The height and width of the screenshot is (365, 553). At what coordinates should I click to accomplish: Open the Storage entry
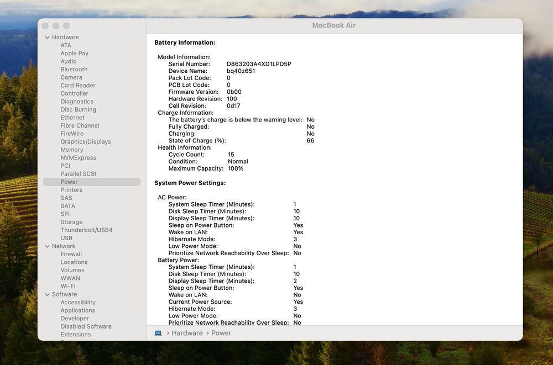(x=71, y=222)
